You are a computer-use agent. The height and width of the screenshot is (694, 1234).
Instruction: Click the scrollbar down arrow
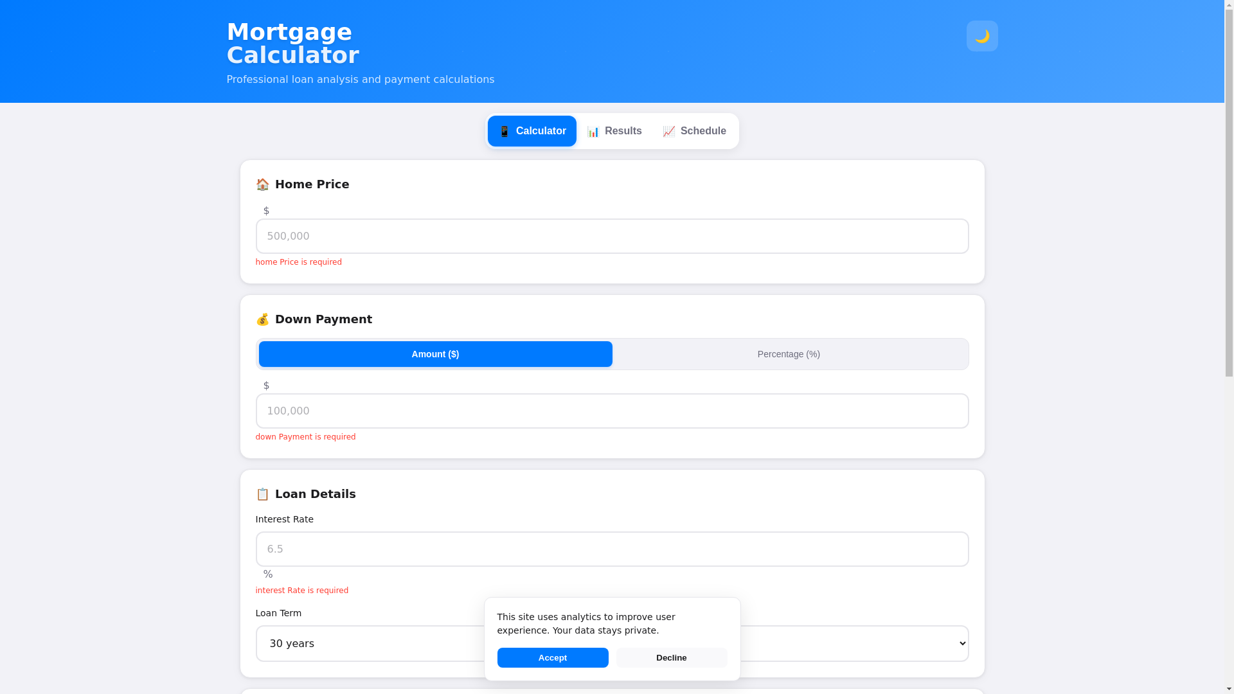click(1229, 689)
